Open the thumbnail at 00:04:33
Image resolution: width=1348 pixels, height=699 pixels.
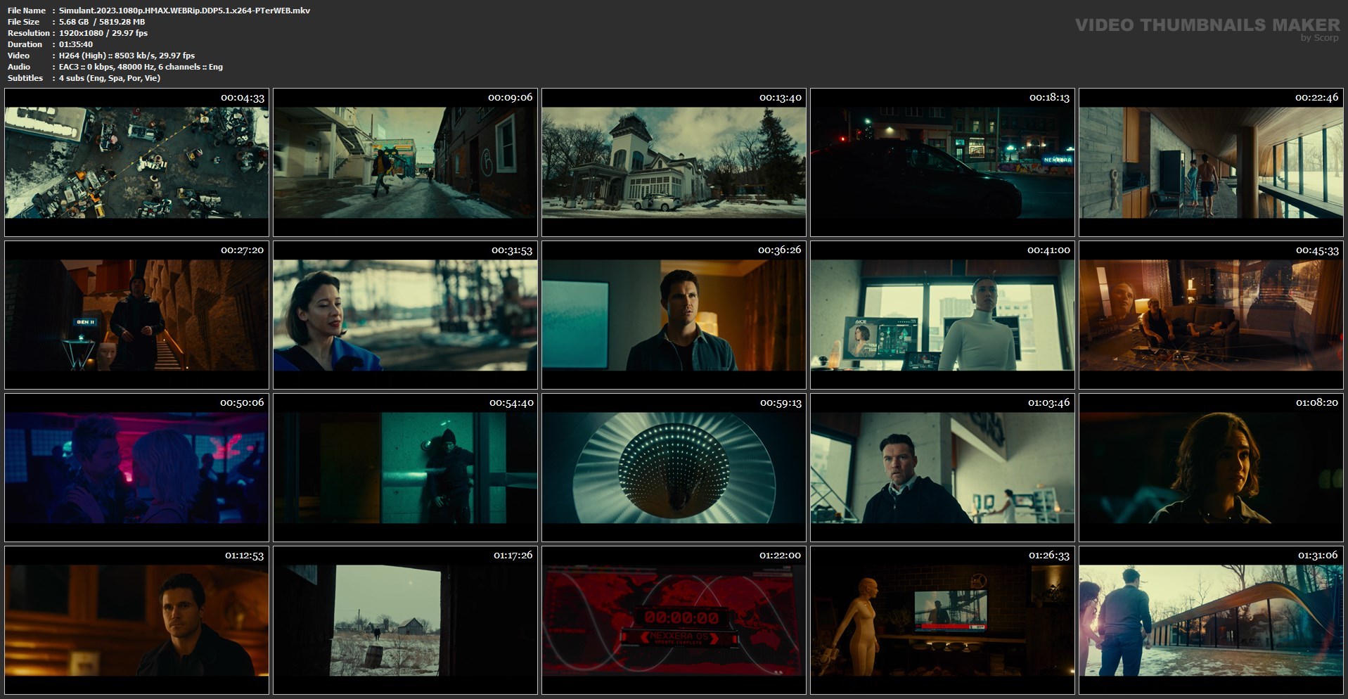point(136,162)
